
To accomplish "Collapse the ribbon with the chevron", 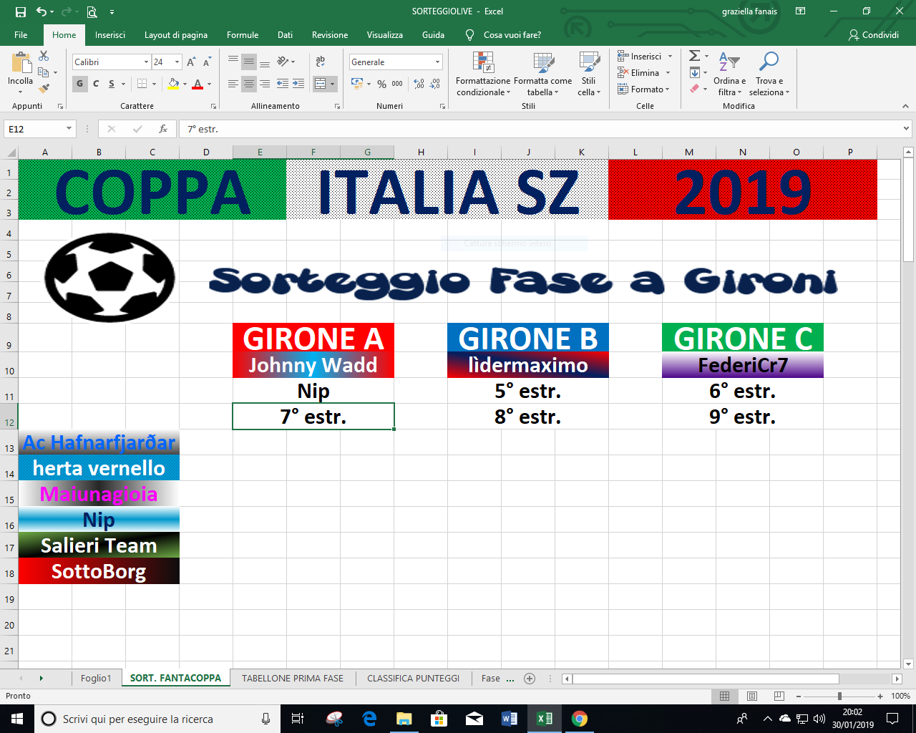I will (x=905, y=106).
